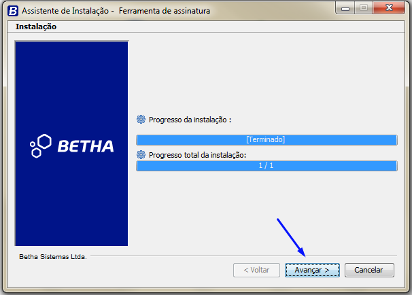The height and width of the screenshot is (295, 412).
Task: Go back using the < Voltar button
Action: (x=256, y=270)
